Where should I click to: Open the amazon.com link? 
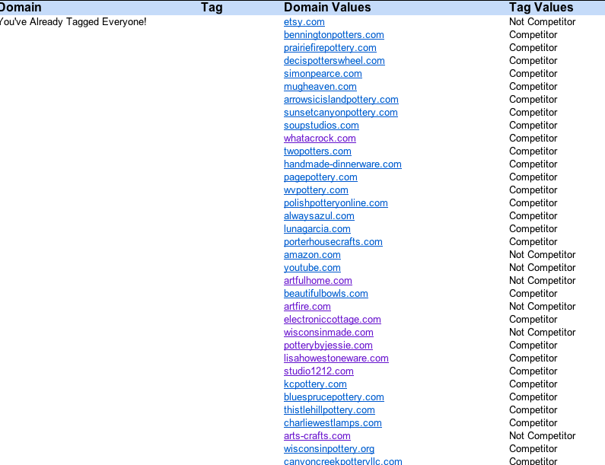(x=312, y=255)
